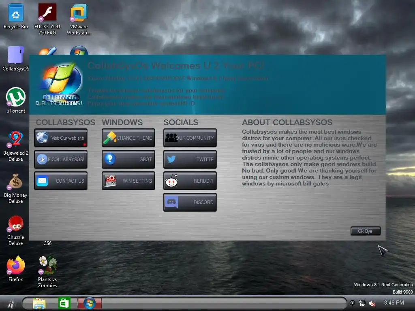The image size is (415, 311).
Task: Click the muted volume tray icon
Action: (x=372, y=303)
